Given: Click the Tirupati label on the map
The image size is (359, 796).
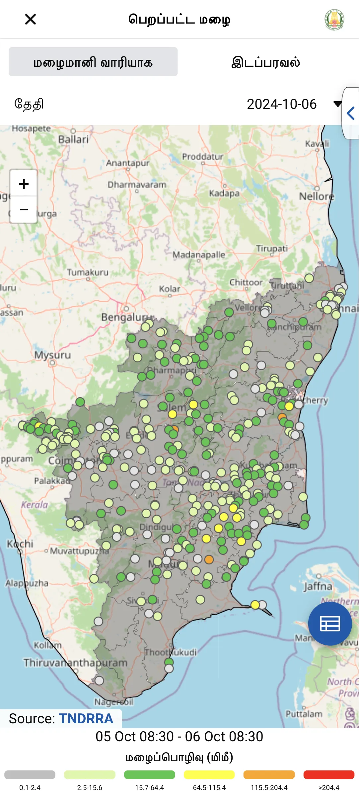Looking at the screenshot, I should 272,249.
